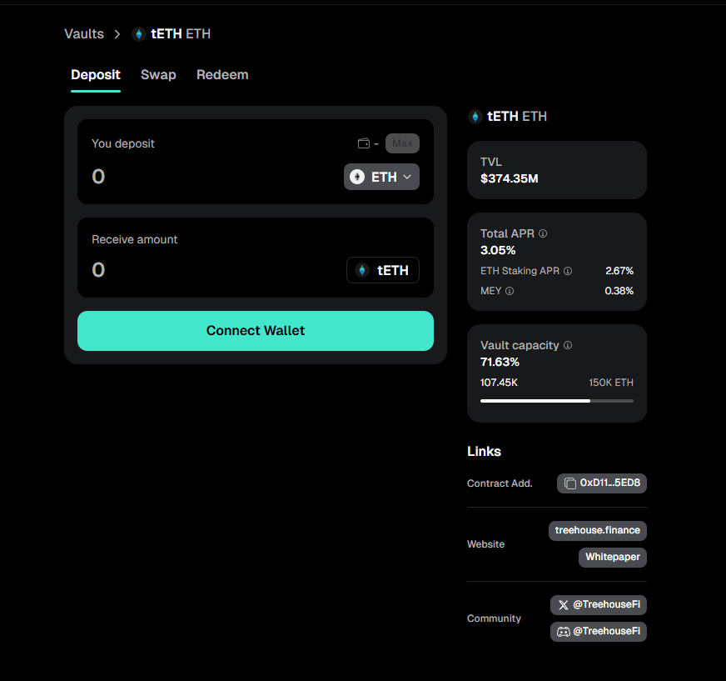Click the tETH token icon in breadcrumb
726x681 pixels.
(x=138, y=34)
